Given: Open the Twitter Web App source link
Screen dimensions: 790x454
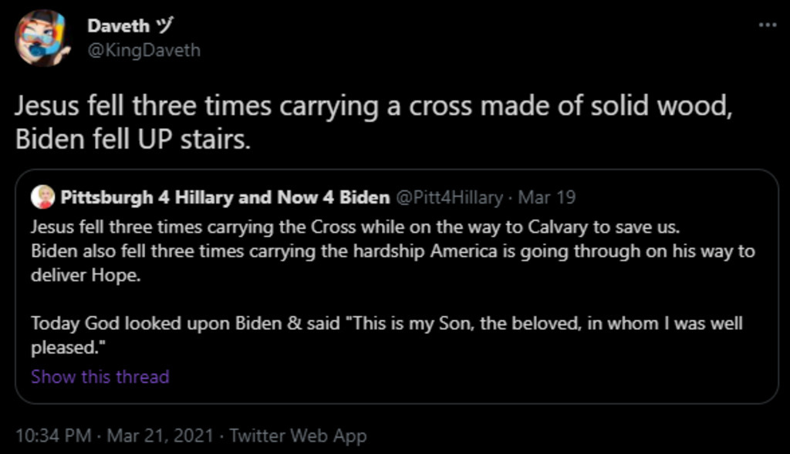Looking at the screenshot, I should 298,436.
